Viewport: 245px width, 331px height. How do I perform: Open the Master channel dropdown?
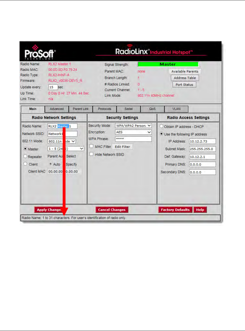pyautogui.click(x=66, y=149)
